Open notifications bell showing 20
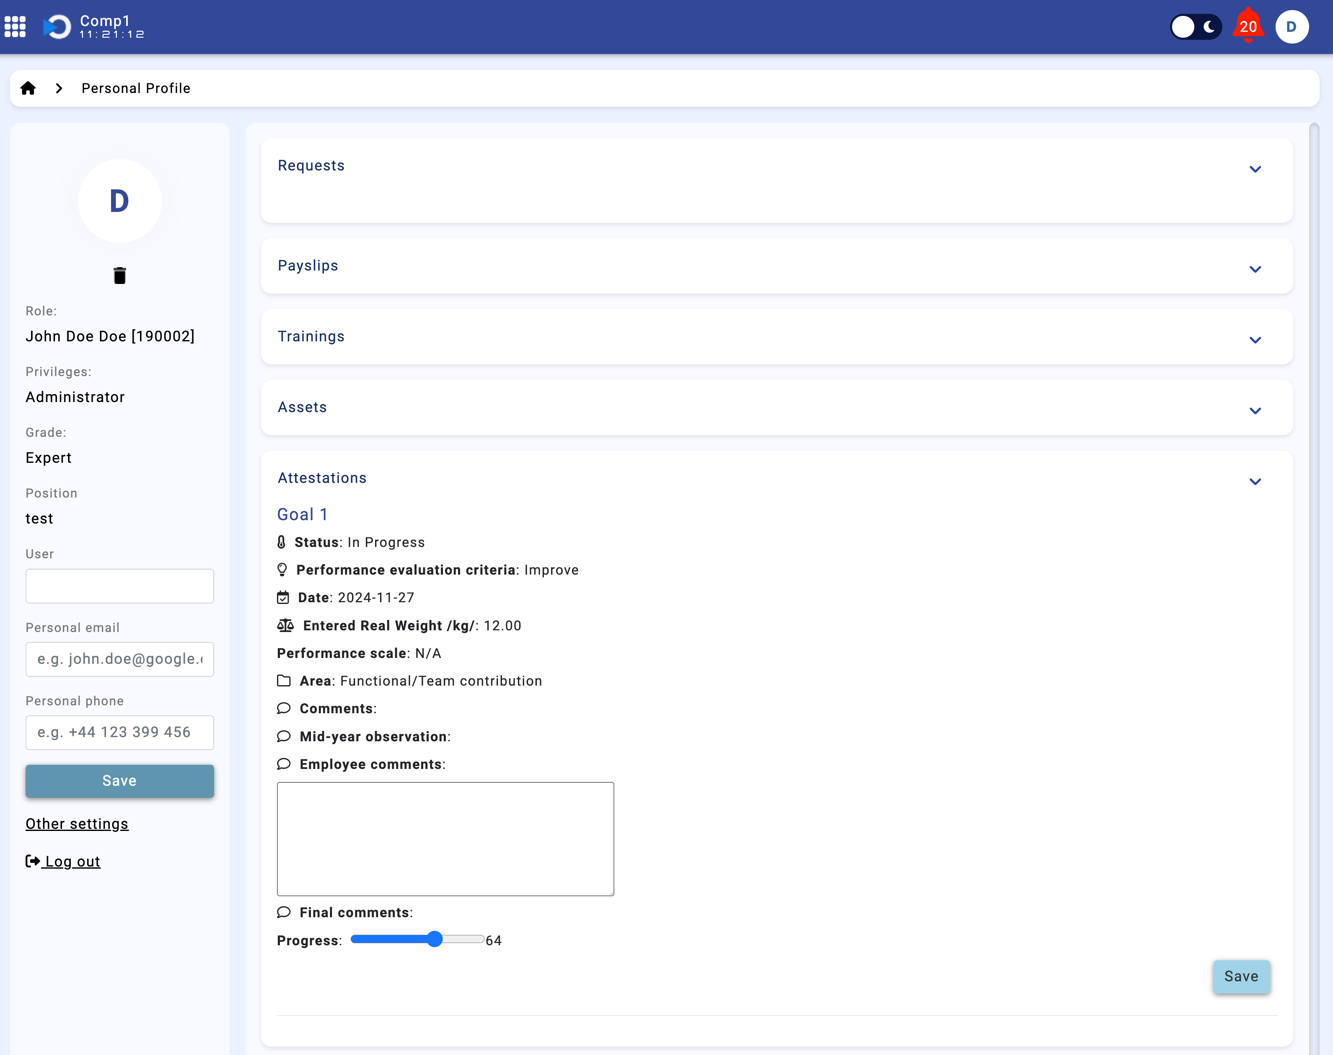Screen dimensions: 1333x1055 click(x=1248, y=26)
